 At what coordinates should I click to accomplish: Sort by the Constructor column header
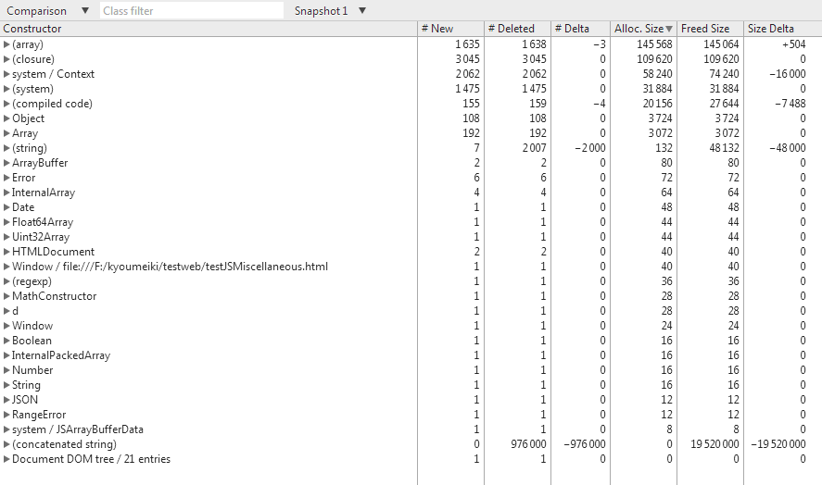pyautogui.click(x=209, y=29)
